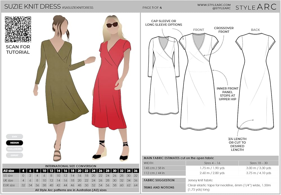Click the #SASUZIEKNITDRESS hashtag
This screenshot has width=281, height=195.
(78, 8)
